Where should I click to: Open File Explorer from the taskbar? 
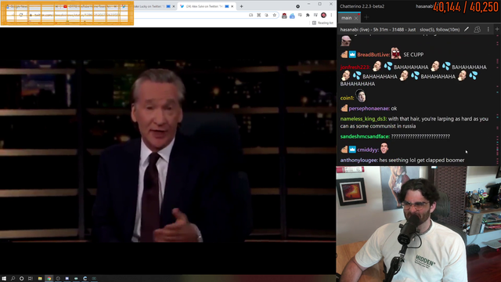(40, 279)
